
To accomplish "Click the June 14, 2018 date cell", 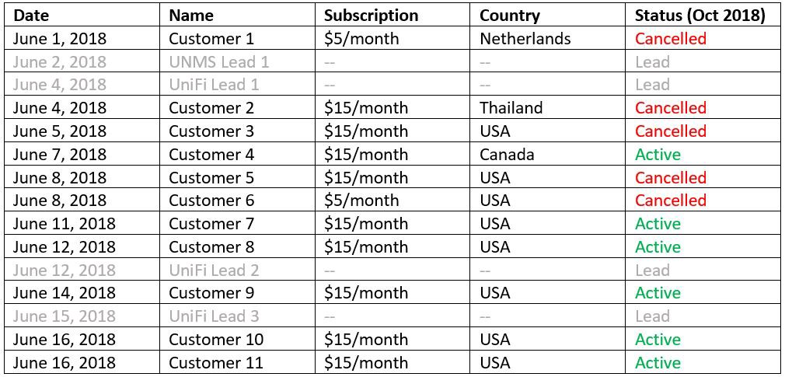I will point(64,293).
